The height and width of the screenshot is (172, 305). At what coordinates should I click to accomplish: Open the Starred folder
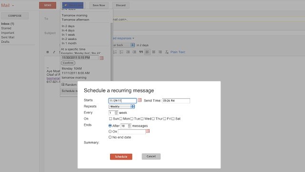(x=6, y=28)
